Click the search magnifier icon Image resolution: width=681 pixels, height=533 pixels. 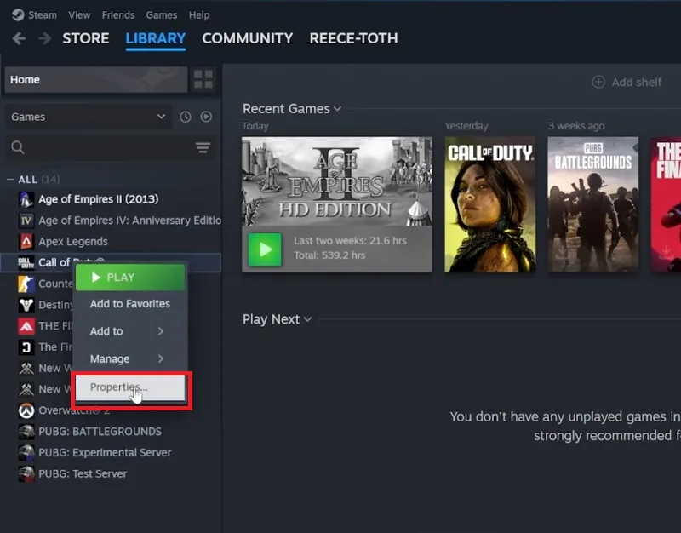[17, 147]
